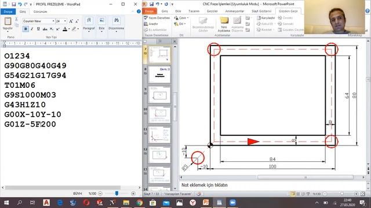
Task: Open Zoom app from the taskbar
Action: [232, 203]
